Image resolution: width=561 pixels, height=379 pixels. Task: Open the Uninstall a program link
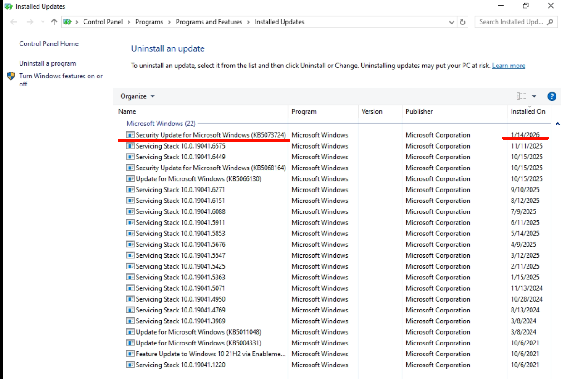[48, 63]
